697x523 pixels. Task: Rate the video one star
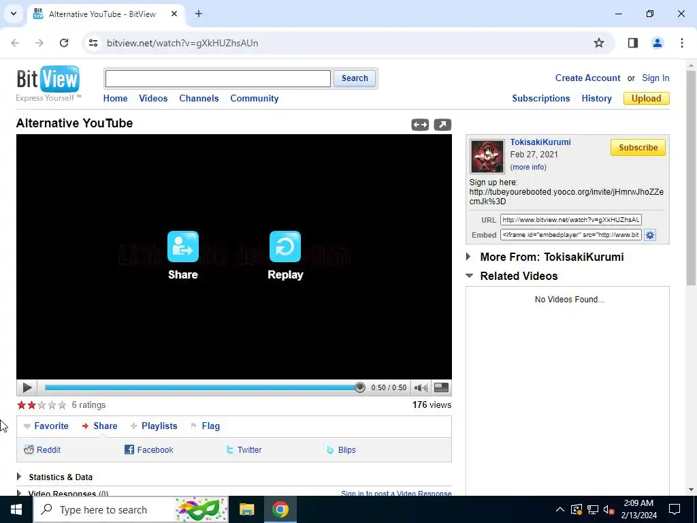point(21,405)
